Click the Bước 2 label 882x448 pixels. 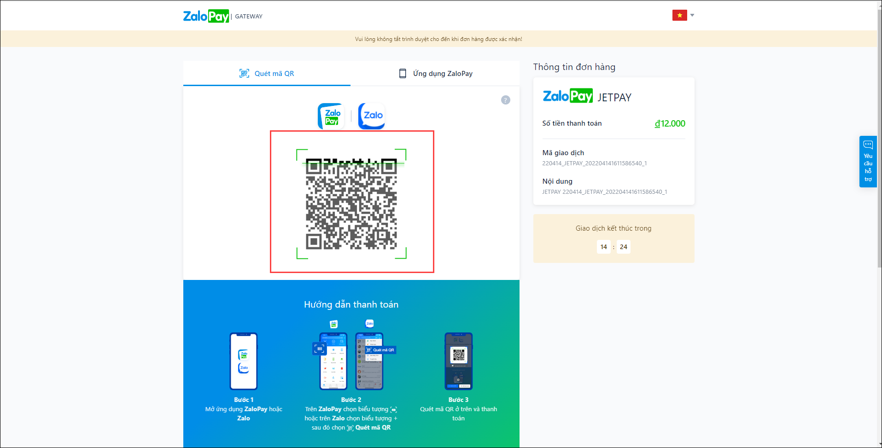click(x=351, y=400)
